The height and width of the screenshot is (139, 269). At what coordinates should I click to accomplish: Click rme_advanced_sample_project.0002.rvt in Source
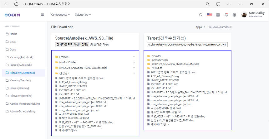pyautogui.click(x=82, y=106)
